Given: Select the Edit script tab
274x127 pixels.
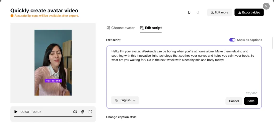Looking at the screenshot, I should click(151, 28).
